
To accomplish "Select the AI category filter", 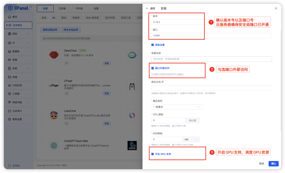I will coord(54,18).
